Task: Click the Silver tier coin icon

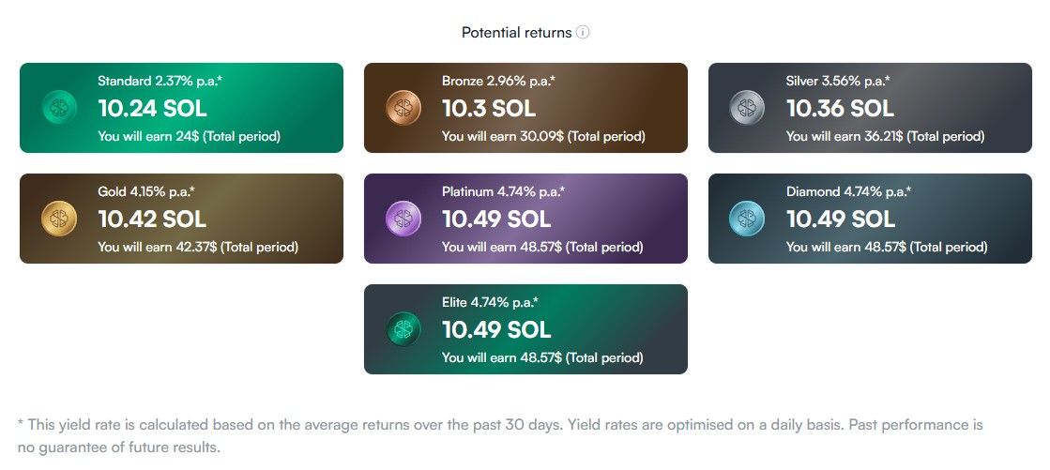Action: click(x=748, y=108)
